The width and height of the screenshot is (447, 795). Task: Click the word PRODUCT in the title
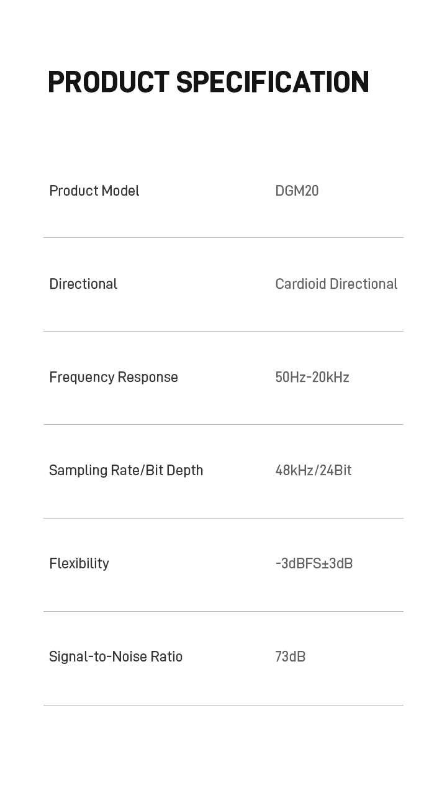(108, 82)
